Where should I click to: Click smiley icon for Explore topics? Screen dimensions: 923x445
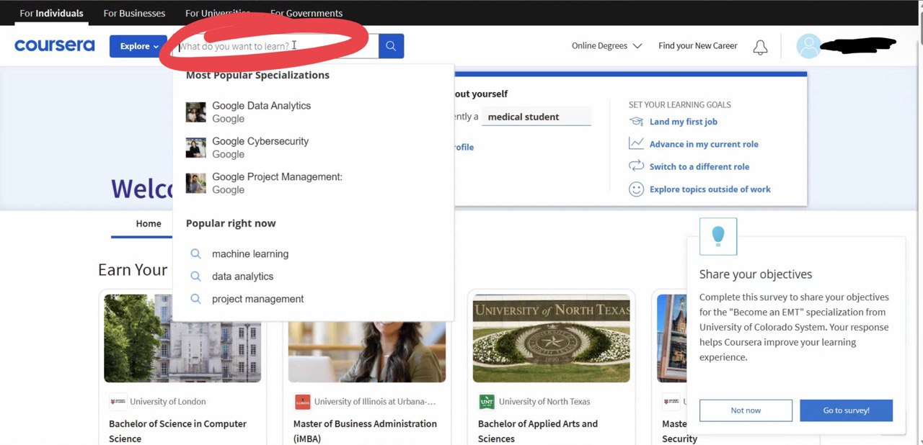click(636, 189)
